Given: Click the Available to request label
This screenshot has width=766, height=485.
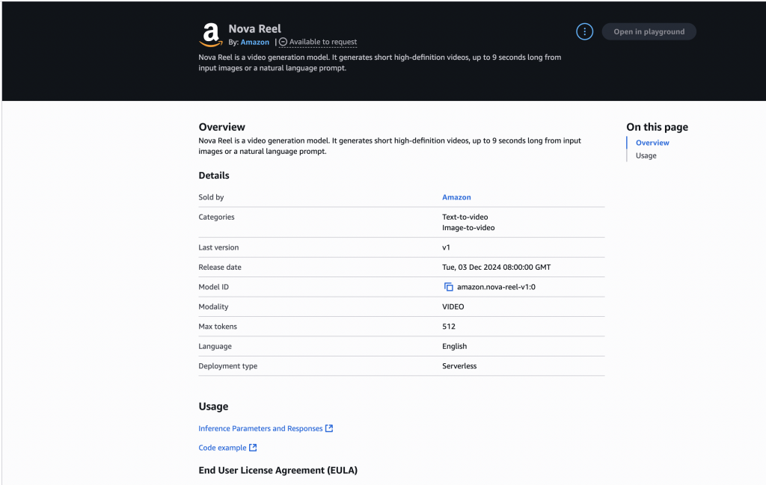Looking at the screenshot, I should (323, 43).
